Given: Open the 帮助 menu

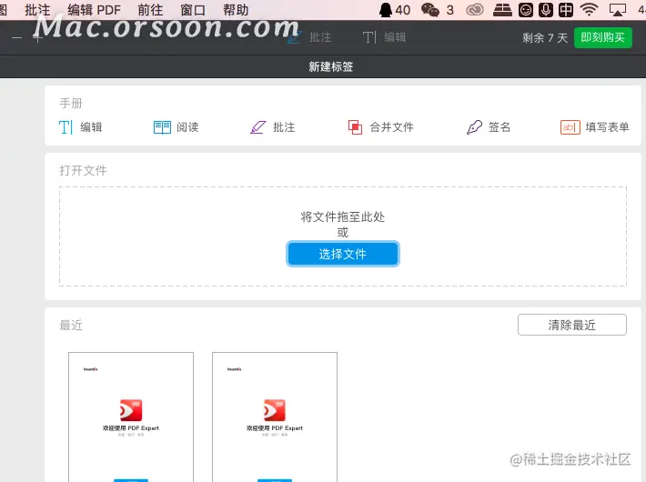Looking at the screenshot, I should (x=236, y=10).
